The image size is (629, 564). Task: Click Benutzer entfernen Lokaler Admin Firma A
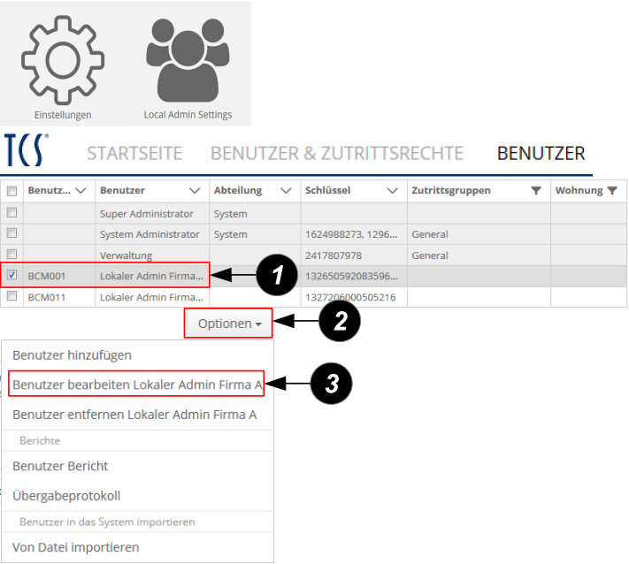click(x=134, y=414)
